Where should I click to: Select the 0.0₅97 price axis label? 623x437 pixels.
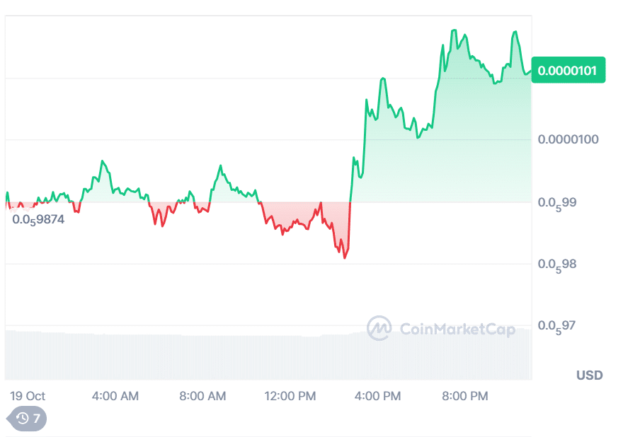point(556,326)
